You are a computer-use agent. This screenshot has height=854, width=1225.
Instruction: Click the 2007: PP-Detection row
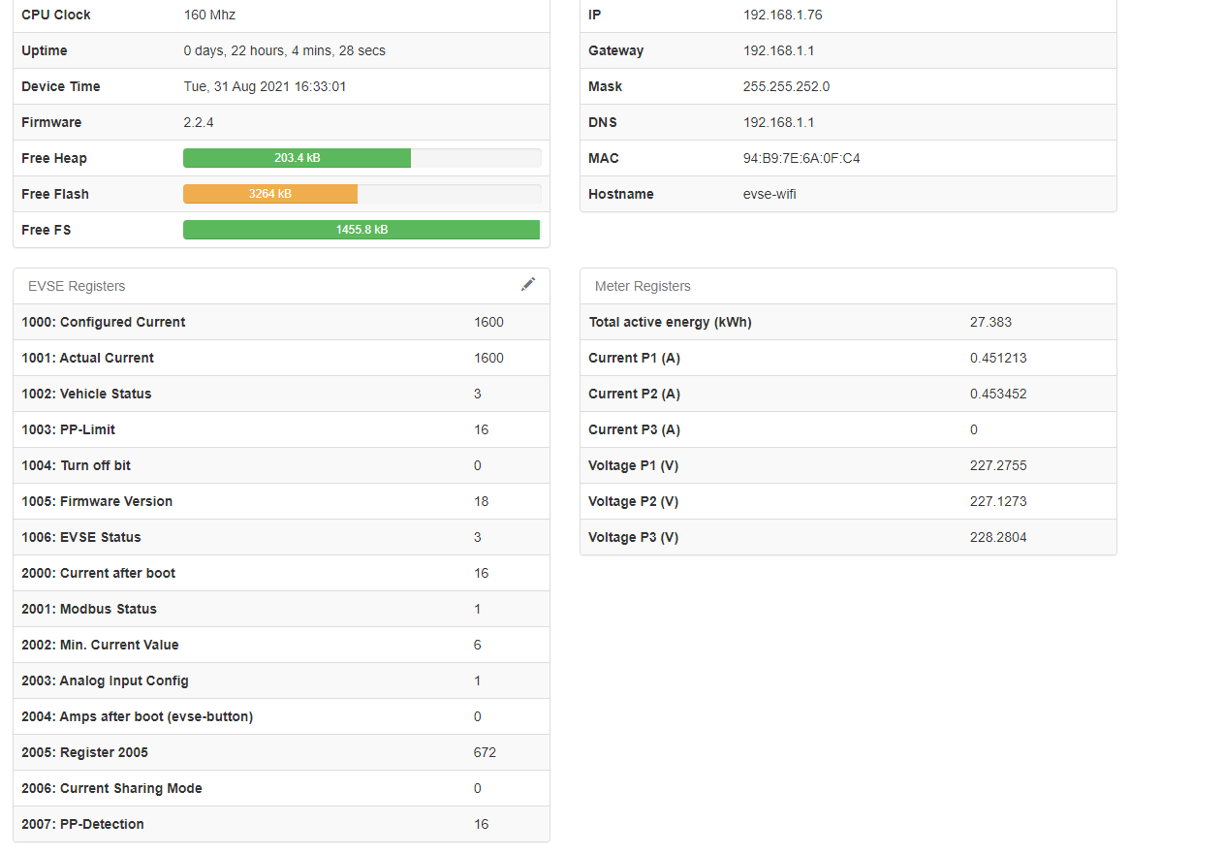(281, 824)
